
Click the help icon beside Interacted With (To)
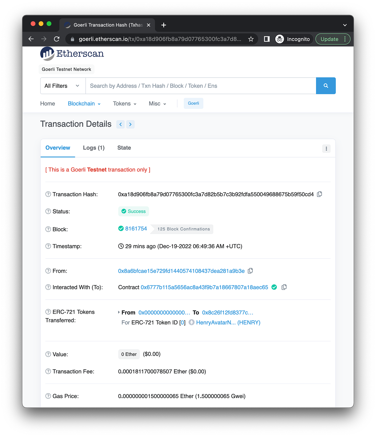[48, 287]
